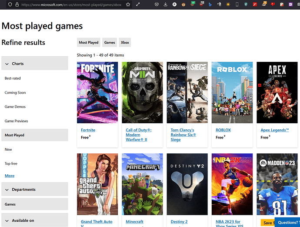This screenshot has height=227, width=300.
Task: Select the highlighted Most Played sidebar filter
Action: pyautogui.click(x=35, y=135)
